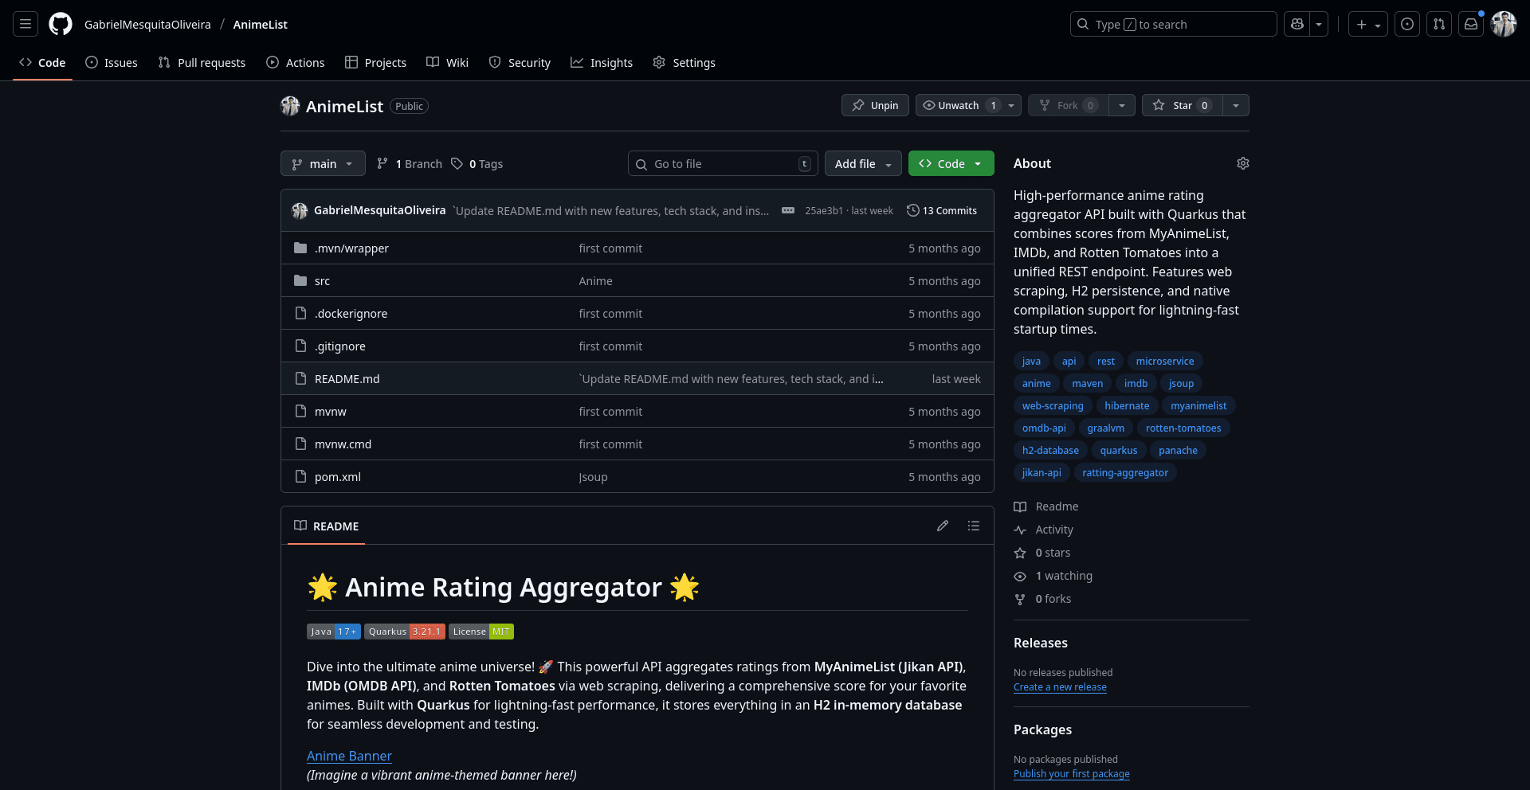Click the graalvm topic tag
The width and height of the screenshot is (1530, 790).
tap(1106, 428)
